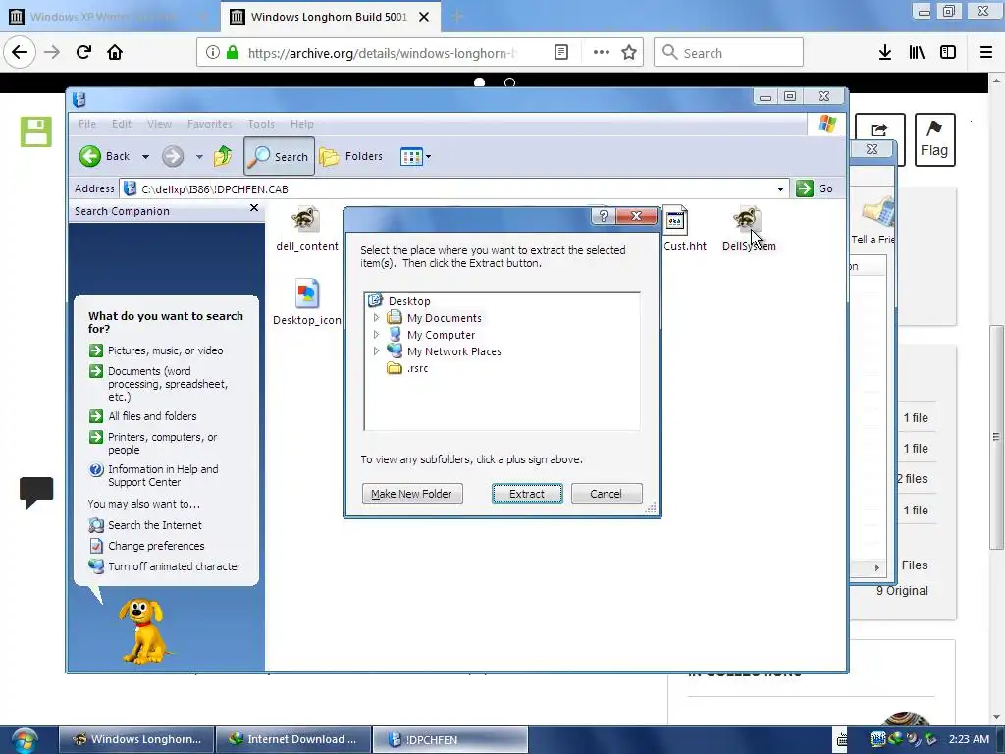This screenshot has height=754, width=1005.
Task: Open the Favorites menu
Action: point(210,124)
